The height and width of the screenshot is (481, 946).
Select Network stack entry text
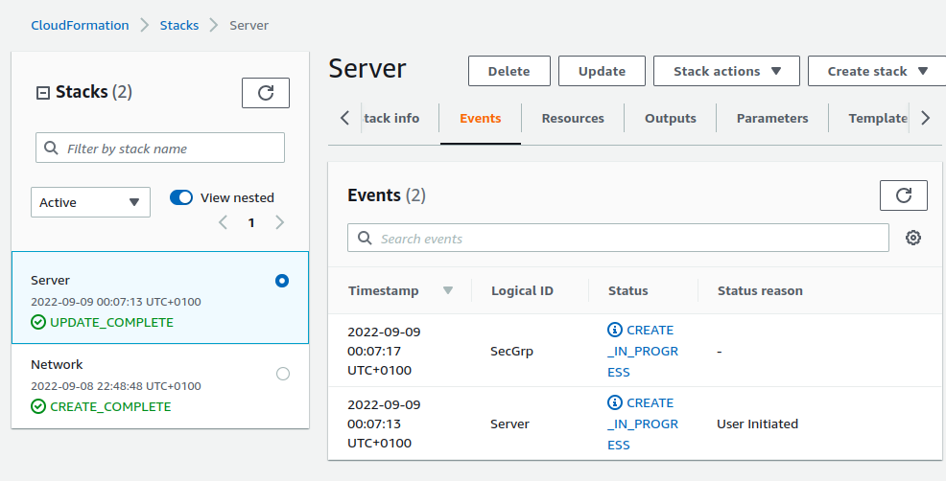(58, 364)
